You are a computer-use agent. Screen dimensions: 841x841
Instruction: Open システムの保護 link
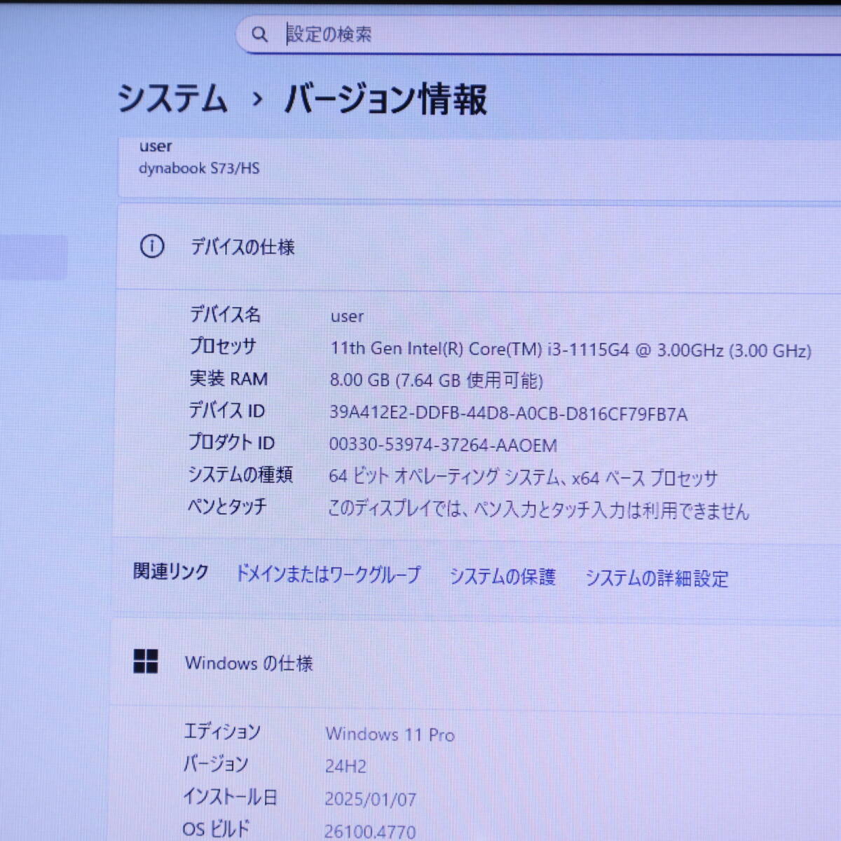click(x=502, y=576)
